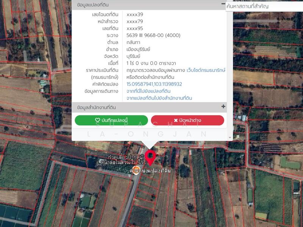Click the heart icon to save this parcel
The image size is (303, 227).
click(x=97, y=120)
